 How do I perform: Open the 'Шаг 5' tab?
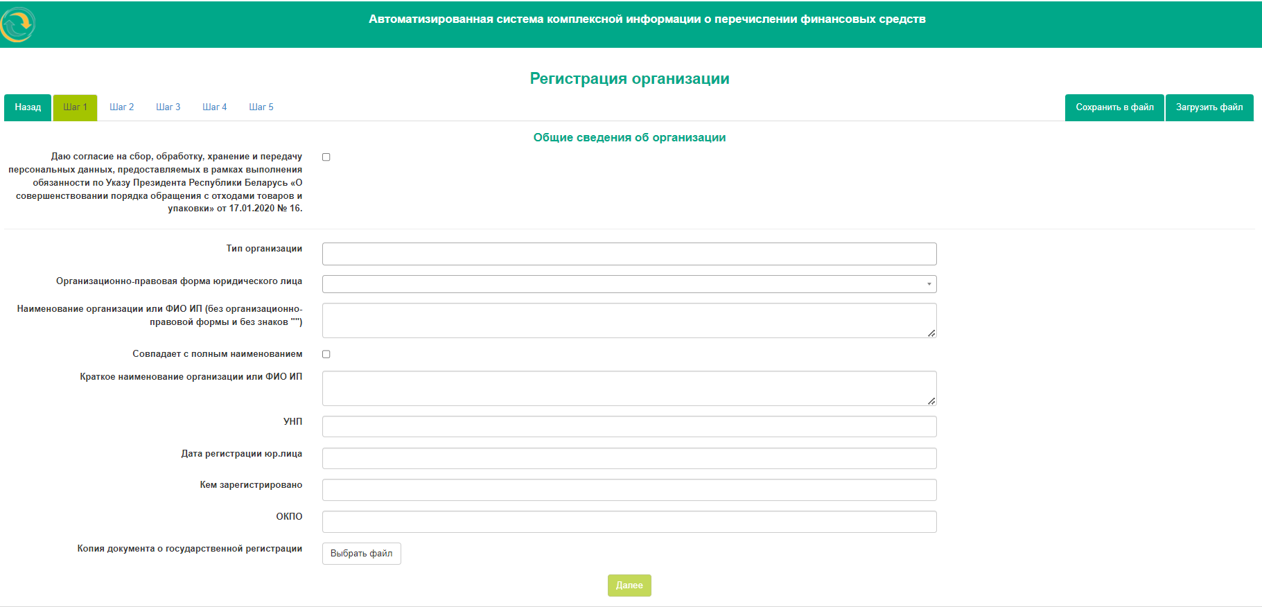click(261, 107)
